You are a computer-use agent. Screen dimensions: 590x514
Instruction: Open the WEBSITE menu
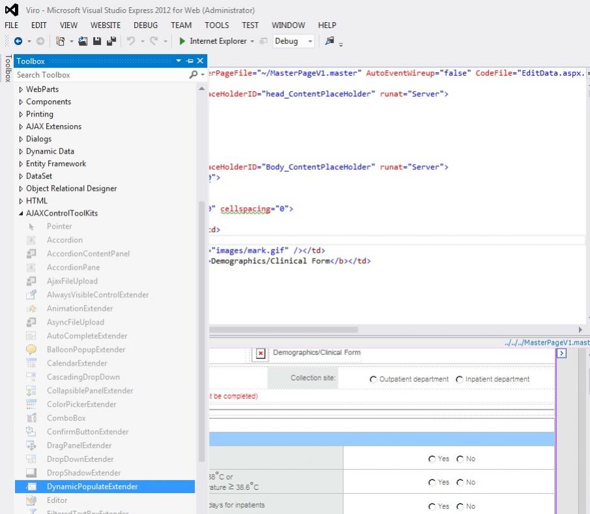pos(105,25)
